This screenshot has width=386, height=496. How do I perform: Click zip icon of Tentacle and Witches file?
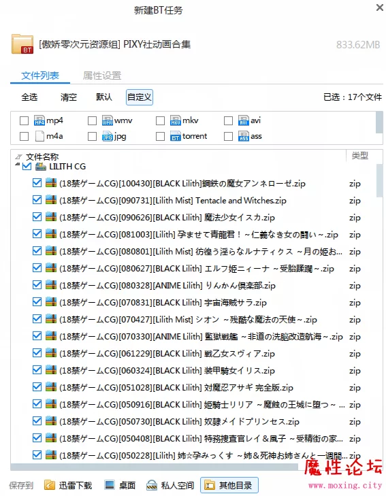coord(51,200)
